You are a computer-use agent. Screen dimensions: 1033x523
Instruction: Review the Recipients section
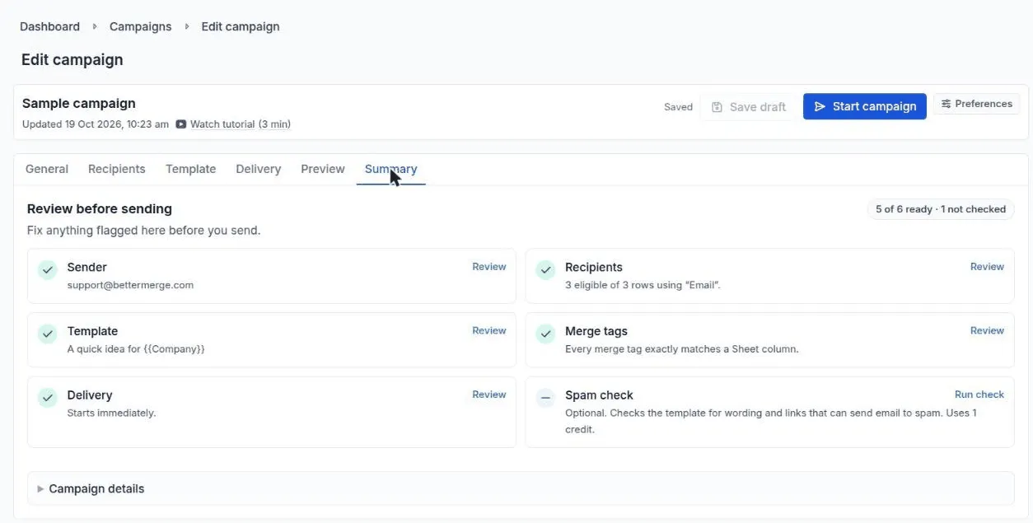(987, 267)
